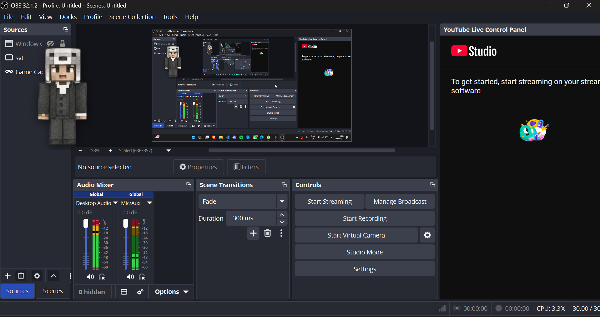Add a configurable transition with plus
Screen dimensions: 600x317
tap(253, 233)
